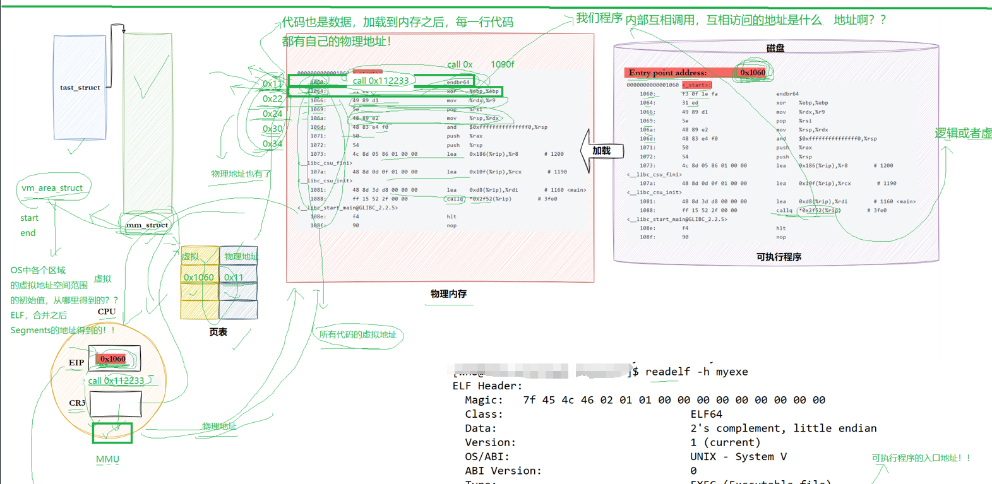Click the '可执行程序的入口地址!!' note
Screen dimensions: 992x484
[x=921, y=458]
